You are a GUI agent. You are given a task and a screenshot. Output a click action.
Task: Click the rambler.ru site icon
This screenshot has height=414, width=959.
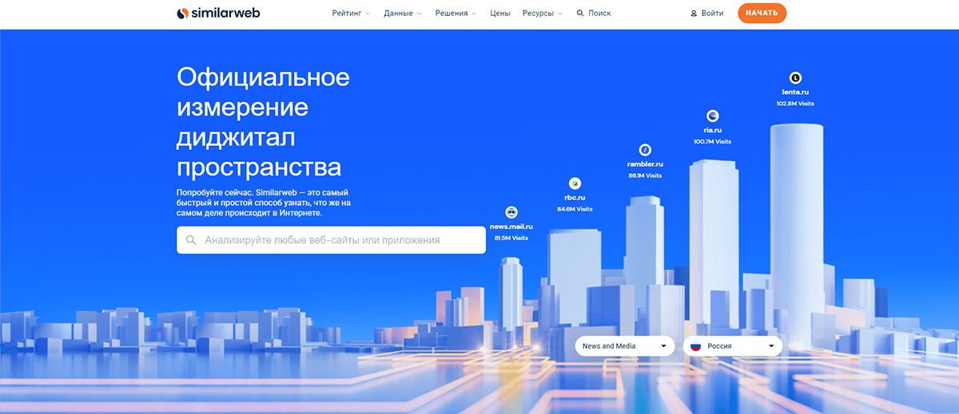645,150
